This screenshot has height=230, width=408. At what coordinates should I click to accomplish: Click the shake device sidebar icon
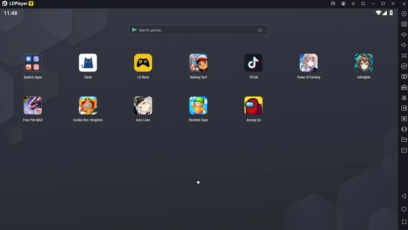(x=404, y=129)
